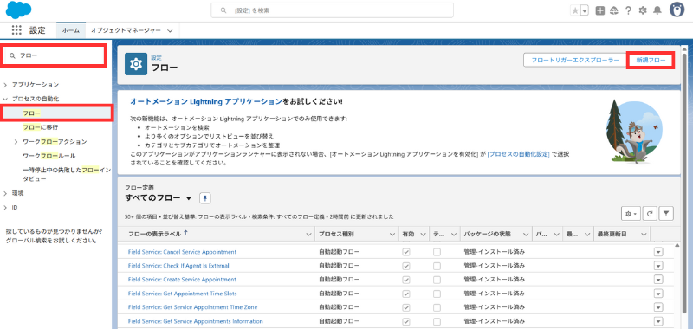Open row actions for Get Appointment Time Slots

coord(658,294)
